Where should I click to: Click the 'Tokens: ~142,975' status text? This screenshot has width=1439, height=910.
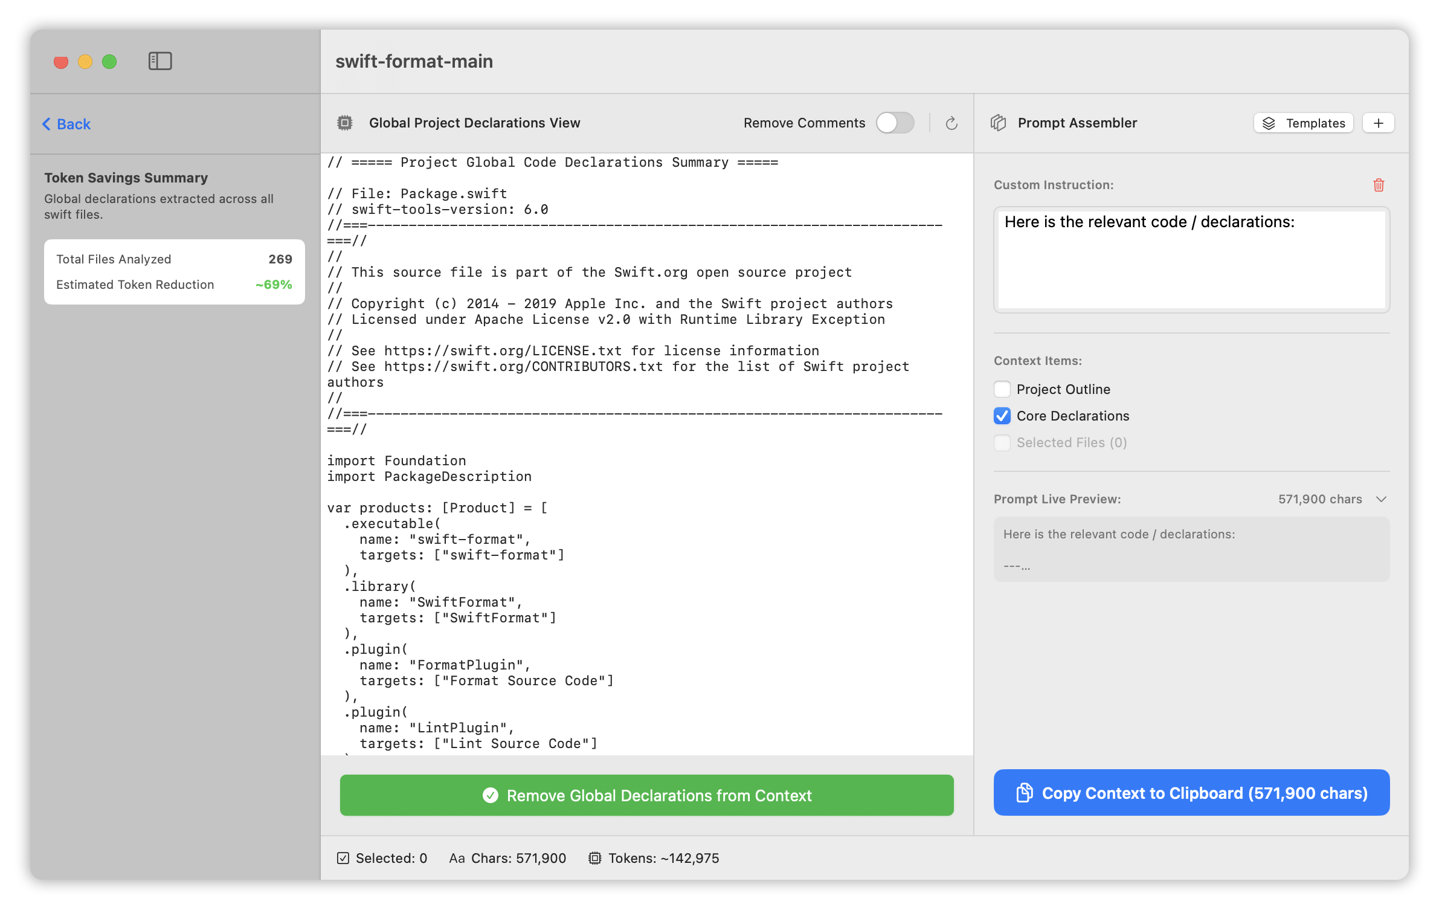pos(663,858)
